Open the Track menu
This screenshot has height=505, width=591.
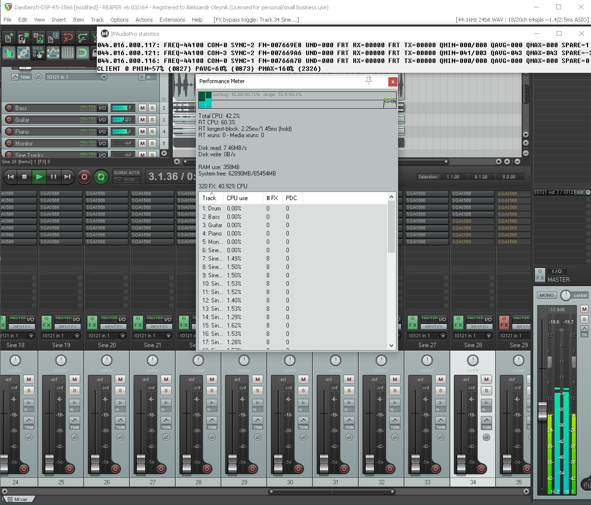(97, 20)
